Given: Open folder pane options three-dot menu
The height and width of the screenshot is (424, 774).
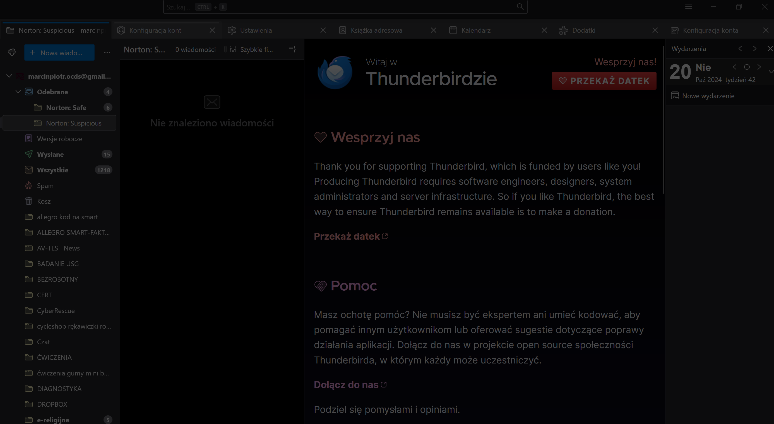Looking at the screenshot, I should click(x=107, y=52).
